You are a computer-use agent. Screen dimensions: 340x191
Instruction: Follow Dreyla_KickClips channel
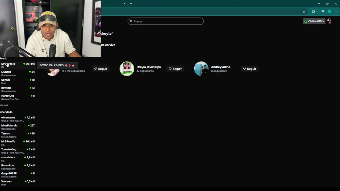[175, 69]
